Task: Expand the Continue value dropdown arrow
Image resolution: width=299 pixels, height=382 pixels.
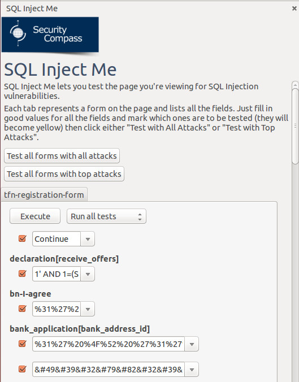Action: [88, 238]
